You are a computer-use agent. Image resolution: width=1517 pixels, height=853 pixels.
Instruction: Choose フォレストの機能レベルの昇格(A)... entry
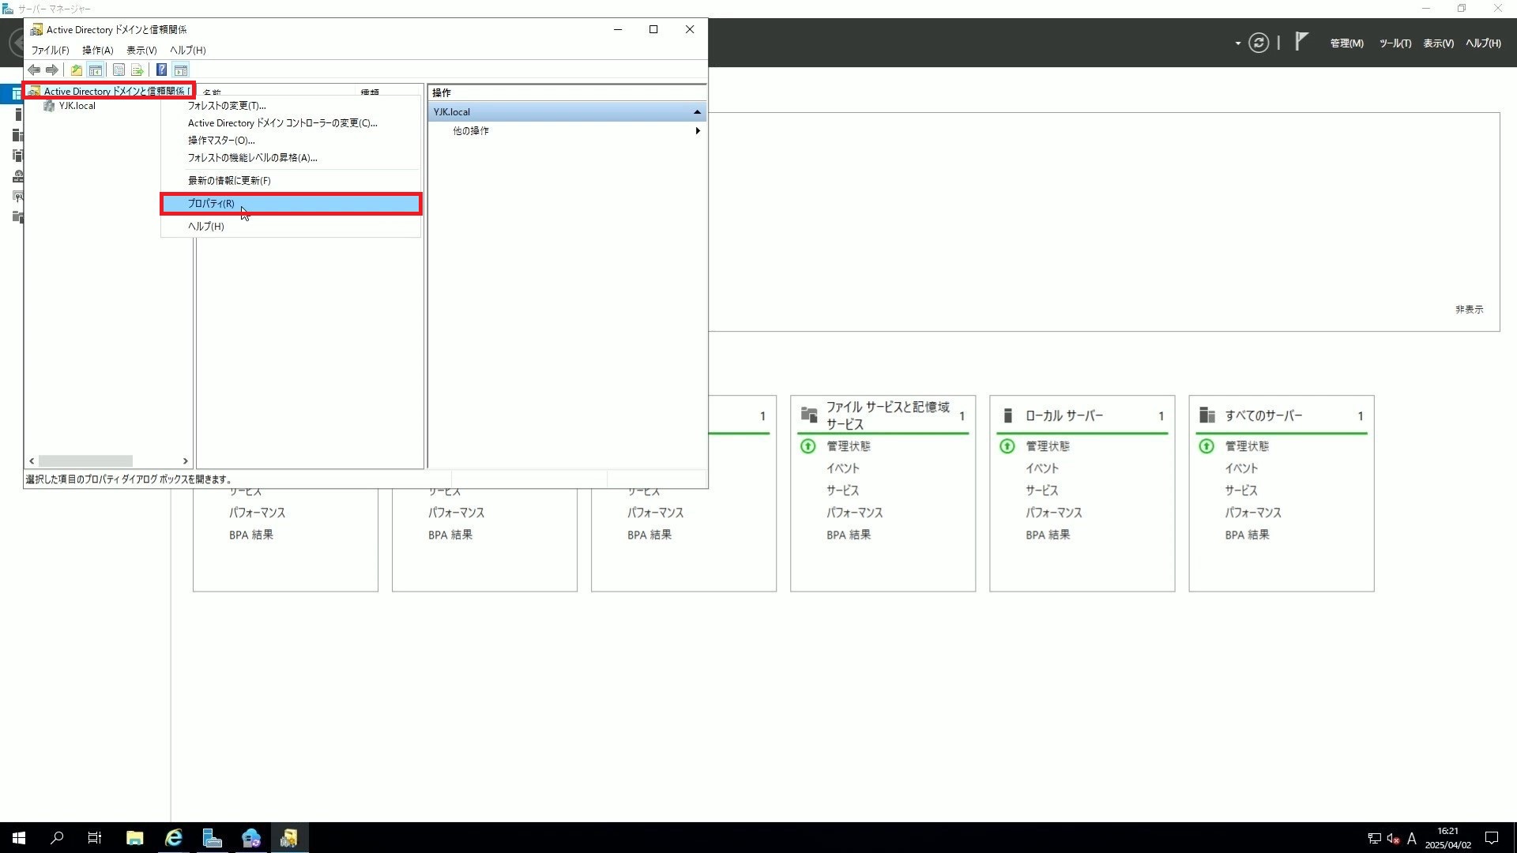tap(291, 157)
